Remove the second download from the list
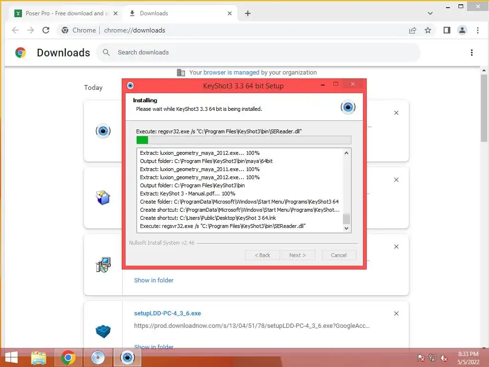Viewport: 489px width, 367px height. coord(396,180)
